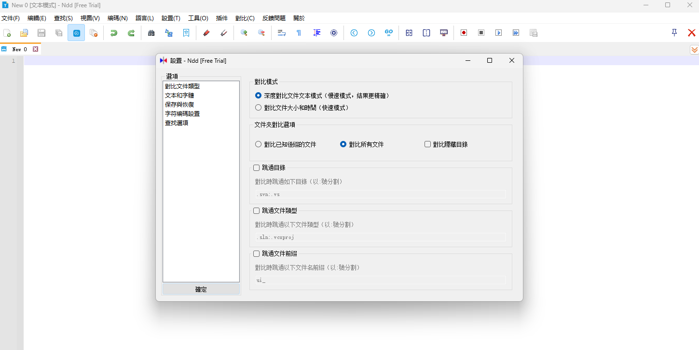The height and width of the screenshot is (350, 699).
Task: Check the 跳過文件類型 checkbox
Action: [x=257, y=210]
